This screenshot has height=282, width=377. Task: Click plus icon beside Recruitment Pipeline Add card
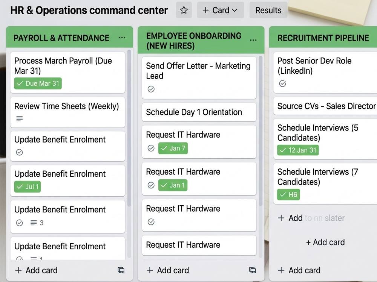pyautogui.click(x=281, y=270)
